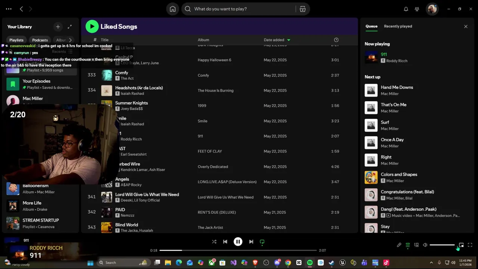Click the clock duration column header
Viewport: 478px width, 269px height.
pos(336,40)
